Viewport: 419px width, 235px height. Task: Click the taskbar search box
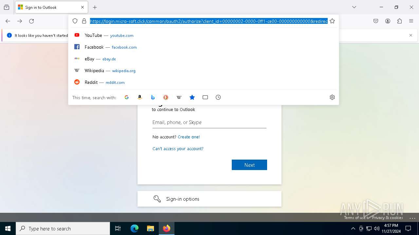point(63,228)
